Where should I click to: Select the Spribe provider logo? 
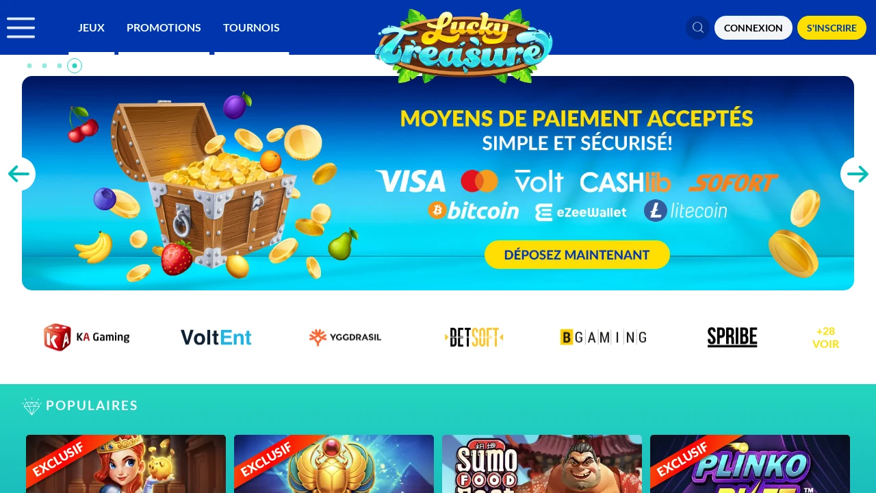[732, 337]
